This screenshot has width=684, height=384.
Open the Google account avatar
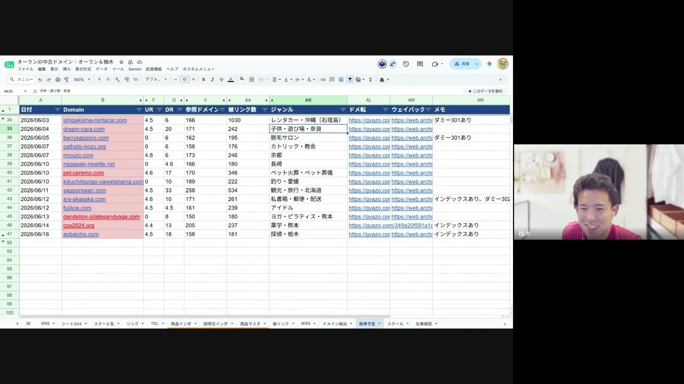(503, 64)
